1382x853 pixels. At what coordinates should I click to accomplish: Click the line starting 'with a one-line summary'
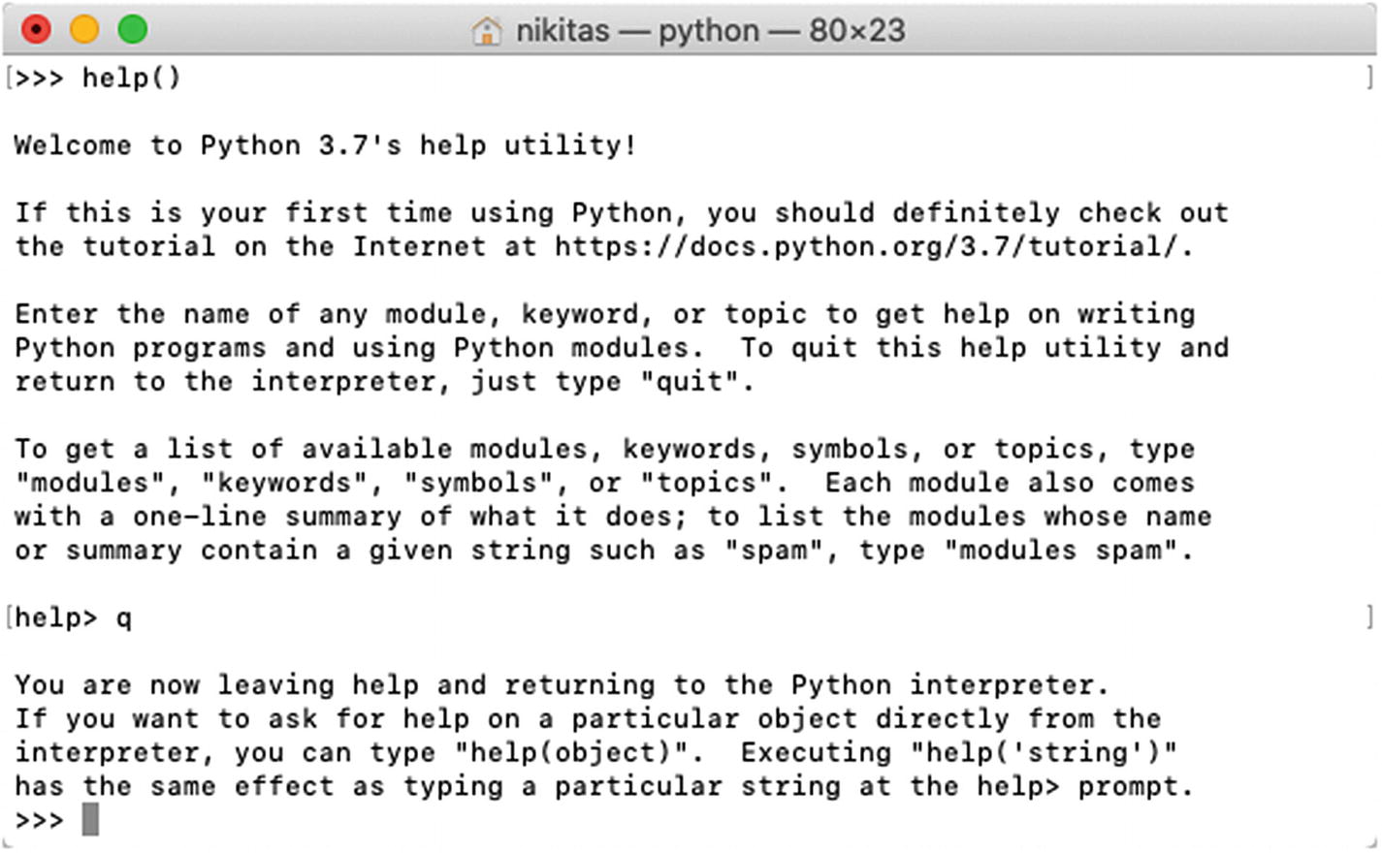pyautogui.click(x=613, y=517)
